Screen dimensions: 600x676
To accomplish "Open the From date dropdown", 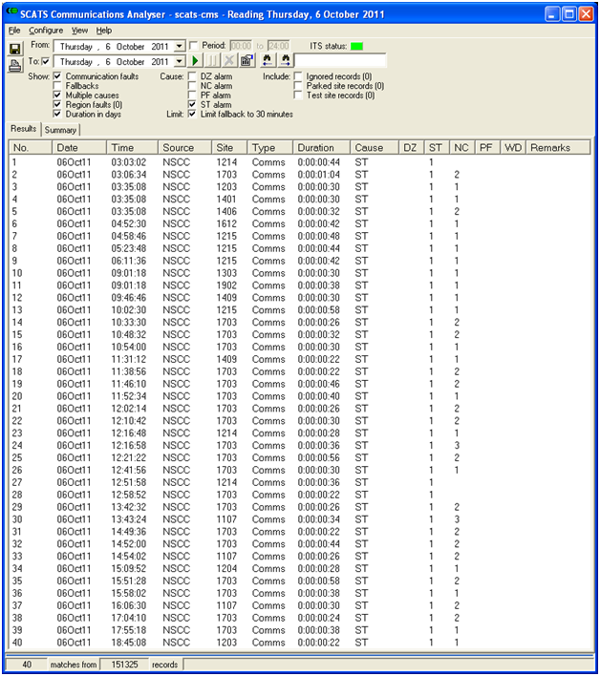I will 179,46.
